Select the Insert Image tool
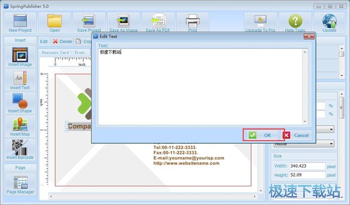Image resolution: width=350 pixels, height=205 pixels. (x=20, y=57)
